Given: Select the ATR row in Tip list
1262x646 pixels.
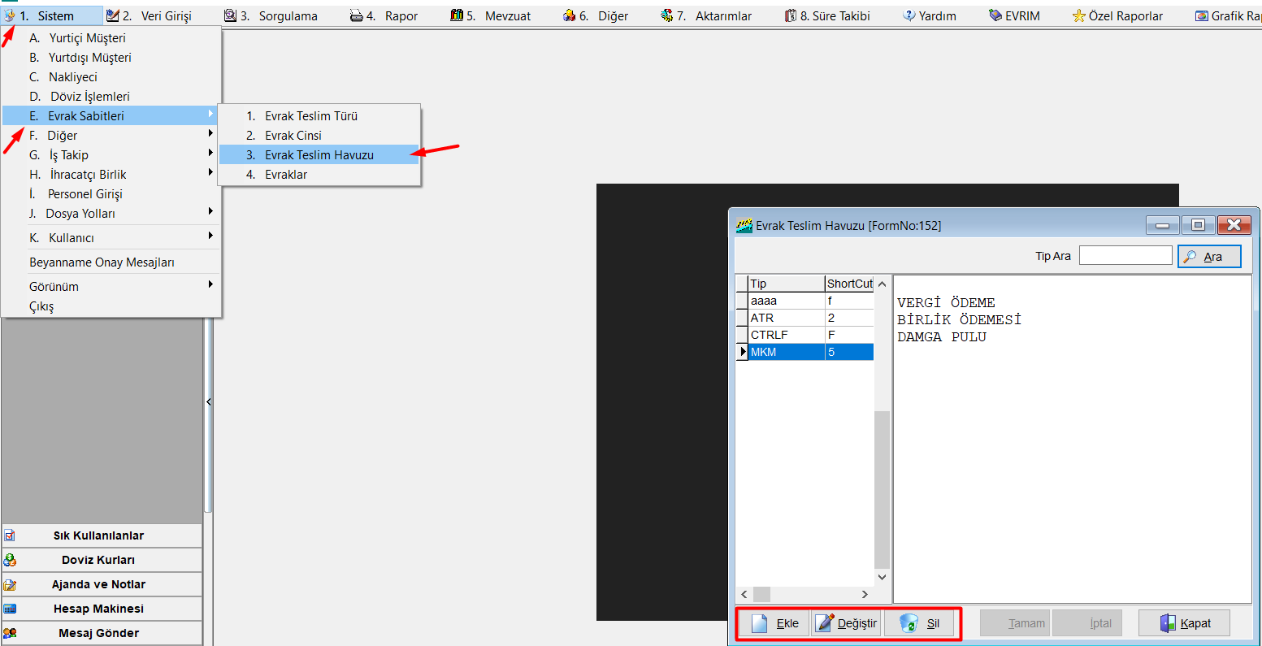Looking at the screenshot, I should (x=786, y=318).
